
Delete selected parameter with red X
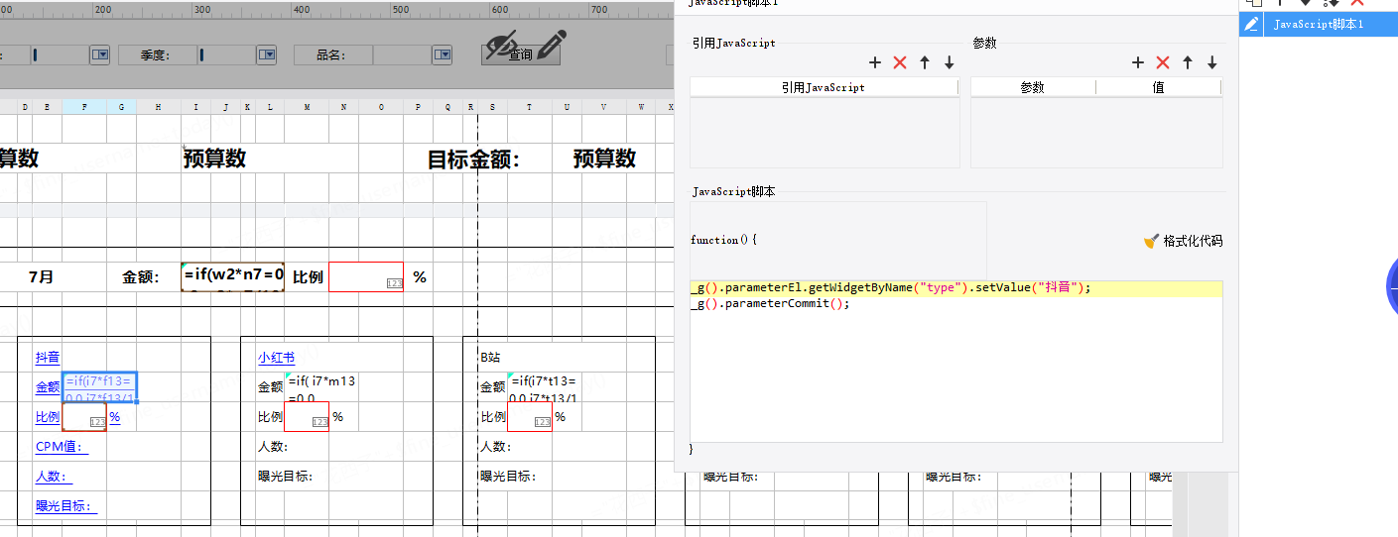click(x=1163, y=62)
